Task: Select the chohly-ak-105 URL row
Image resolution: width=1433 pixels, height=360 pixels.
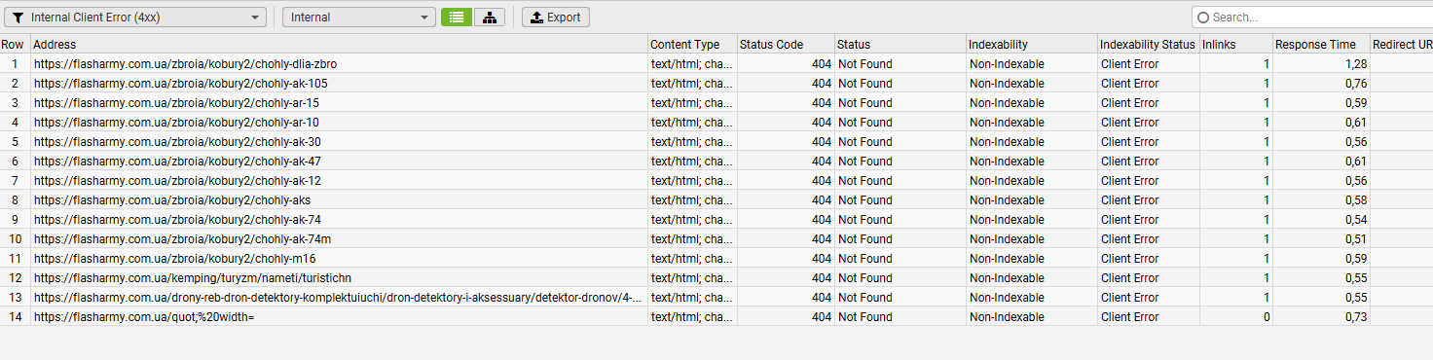Action: (716, 83)
